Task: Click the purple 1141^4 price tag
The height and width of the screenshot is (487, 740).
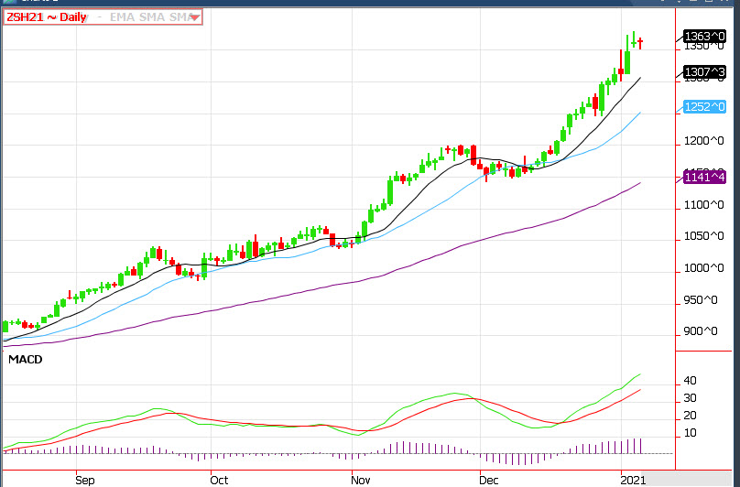Action: (x=703, y=177)
